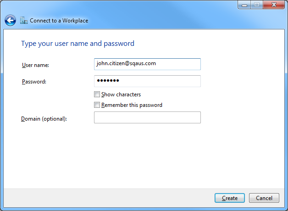Click the "Show characters" label text
The image size is (288, 211).
[x=121, y=94]
